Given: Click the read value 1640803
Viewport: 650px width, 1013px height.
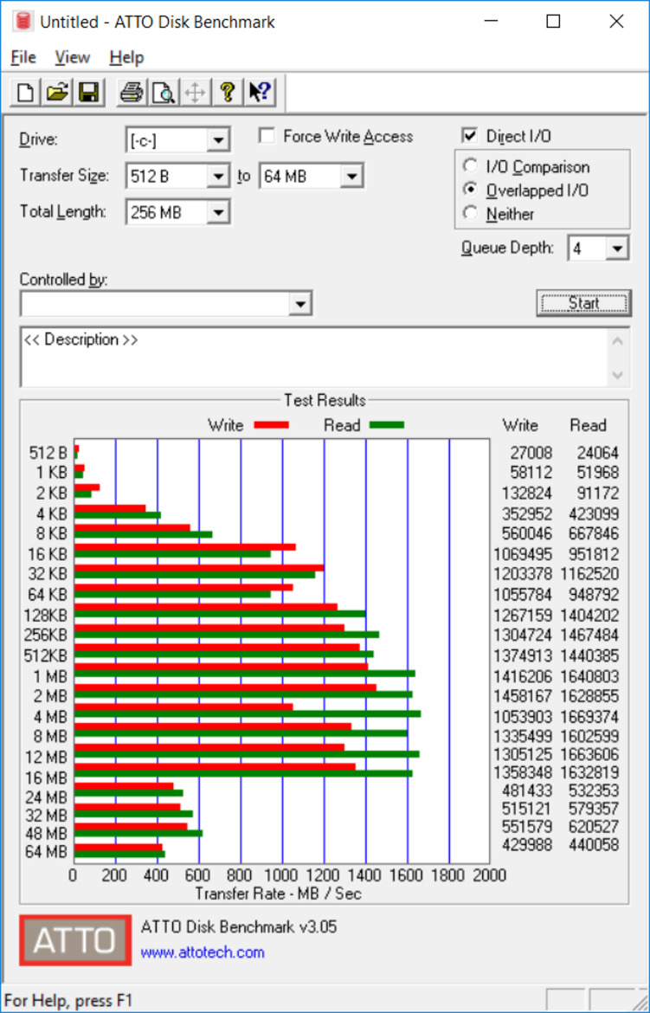Looking at the screenshot, I should (589, 676).
